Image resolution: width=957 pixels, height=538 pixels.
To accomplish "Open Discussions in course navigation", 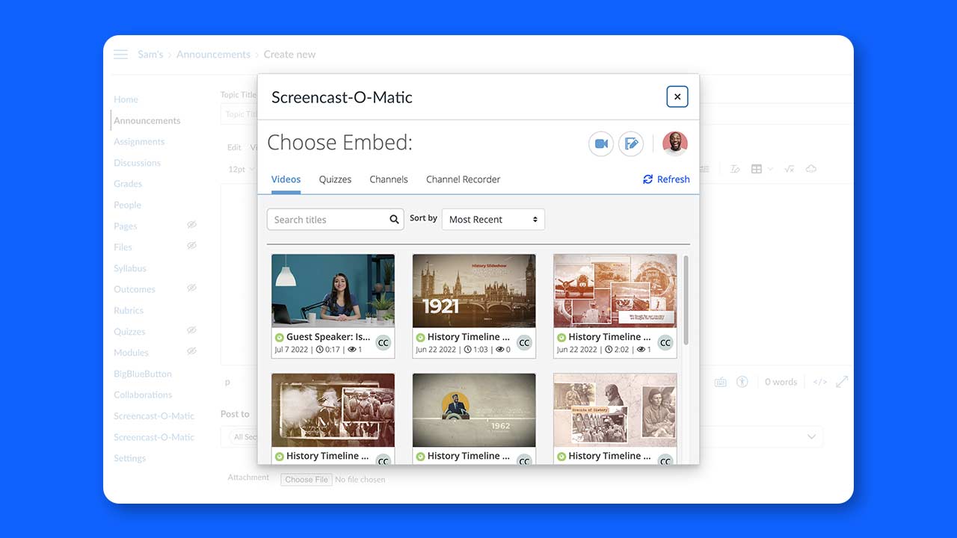I will click(137, 162).
